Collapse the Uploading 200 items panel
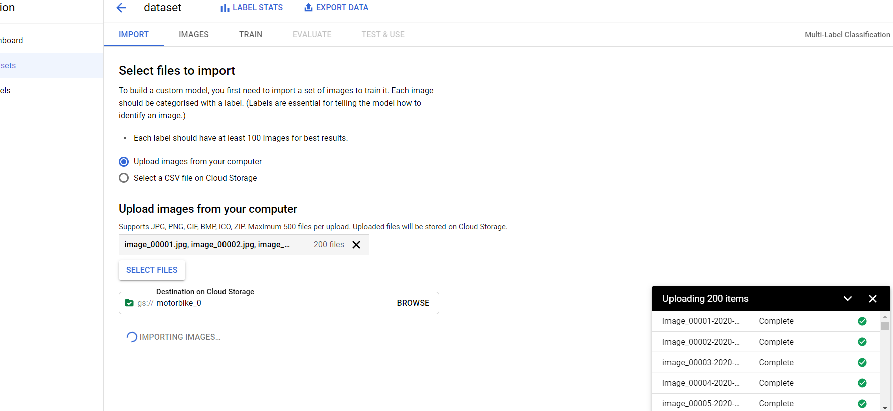 pyautogui.click(x=848, y=299)
